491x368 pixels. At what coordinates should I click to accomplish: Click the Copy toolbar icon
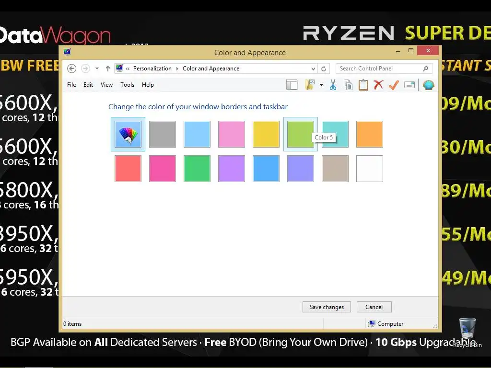348,85
